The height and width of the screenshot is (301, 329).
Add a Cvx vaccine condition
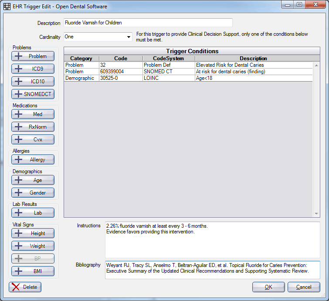click(x=33, y=140)
